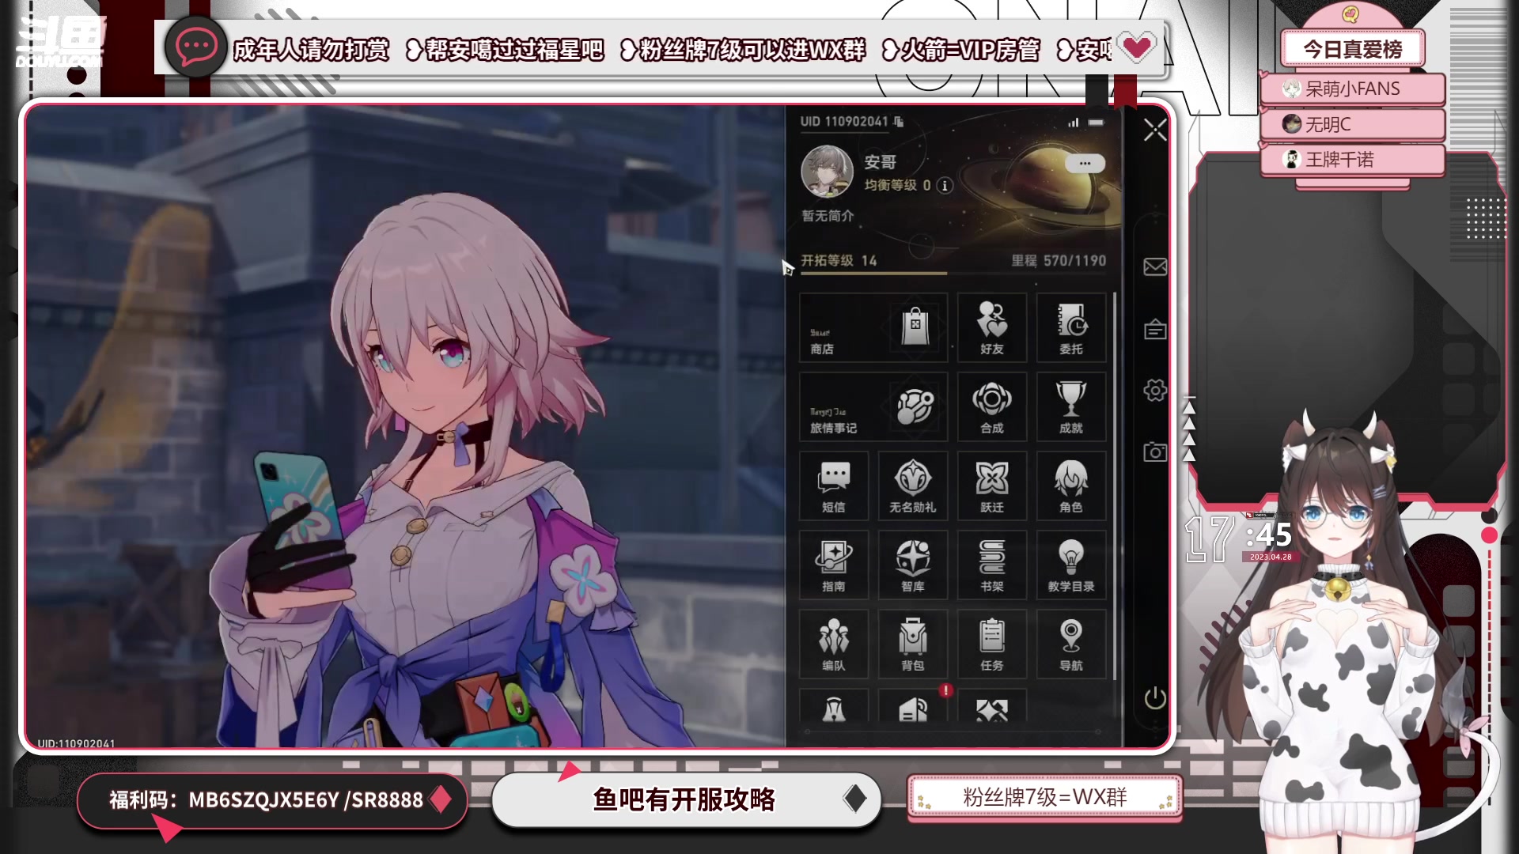Click the 开拓等级 experience progress bar
The height and width of the screenshot is (854, 1519).
(953, 274)
